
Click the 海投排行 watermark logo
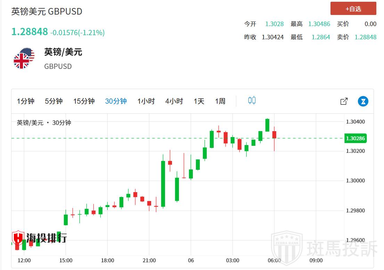click(x=39, y=238)
